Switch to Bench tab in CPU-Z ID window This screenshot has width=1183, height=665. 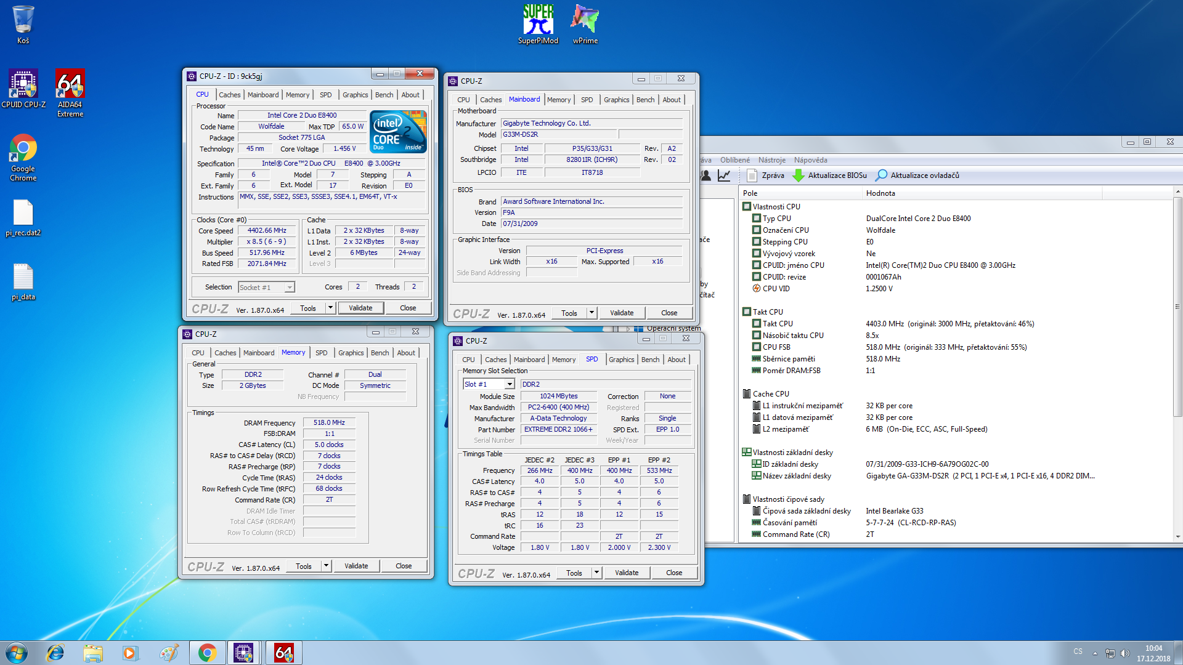coord(384,95)
